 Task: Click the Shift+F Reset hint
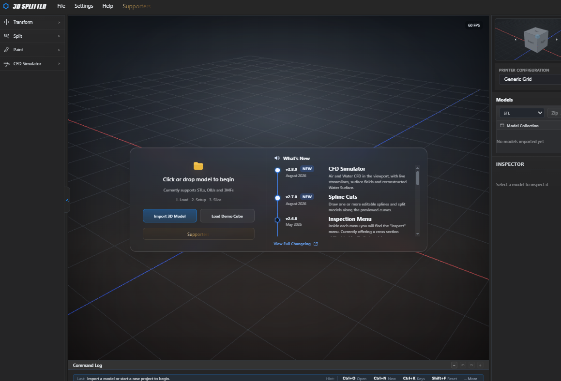click(444, 379)
